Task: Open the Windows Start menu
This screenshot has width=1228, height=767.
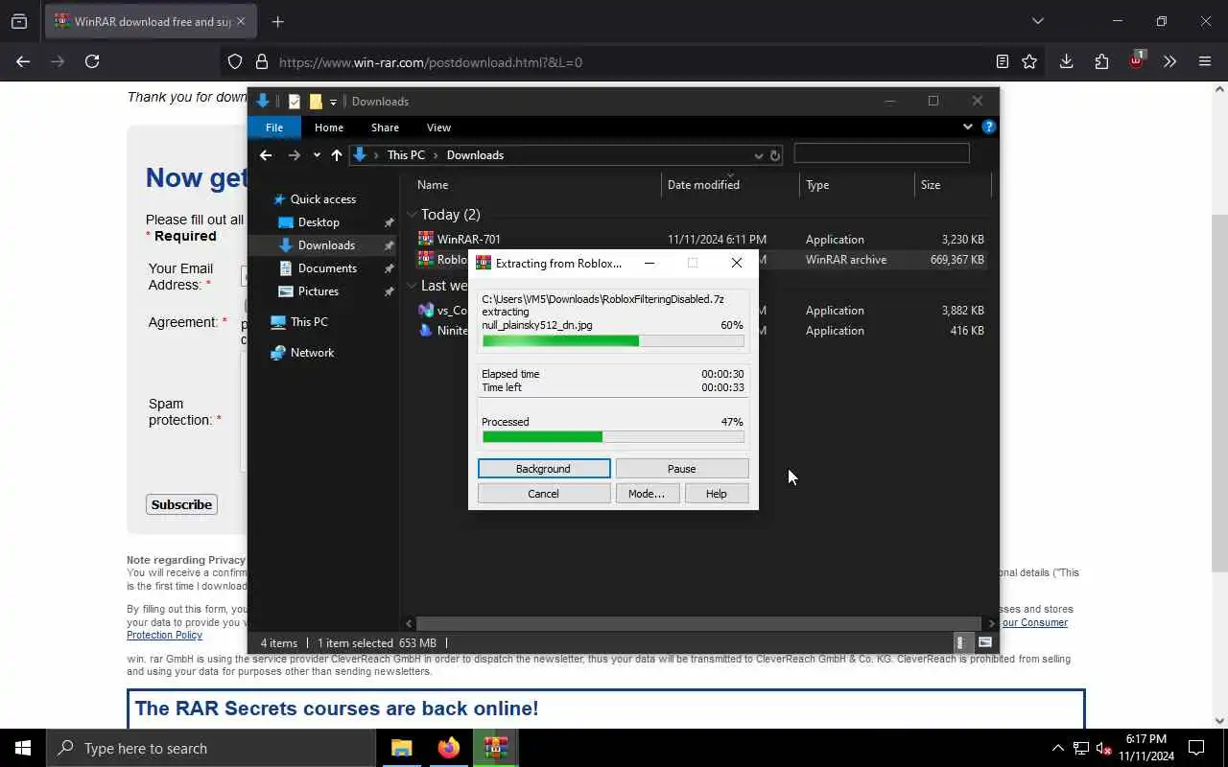Action: click(23, 748)
